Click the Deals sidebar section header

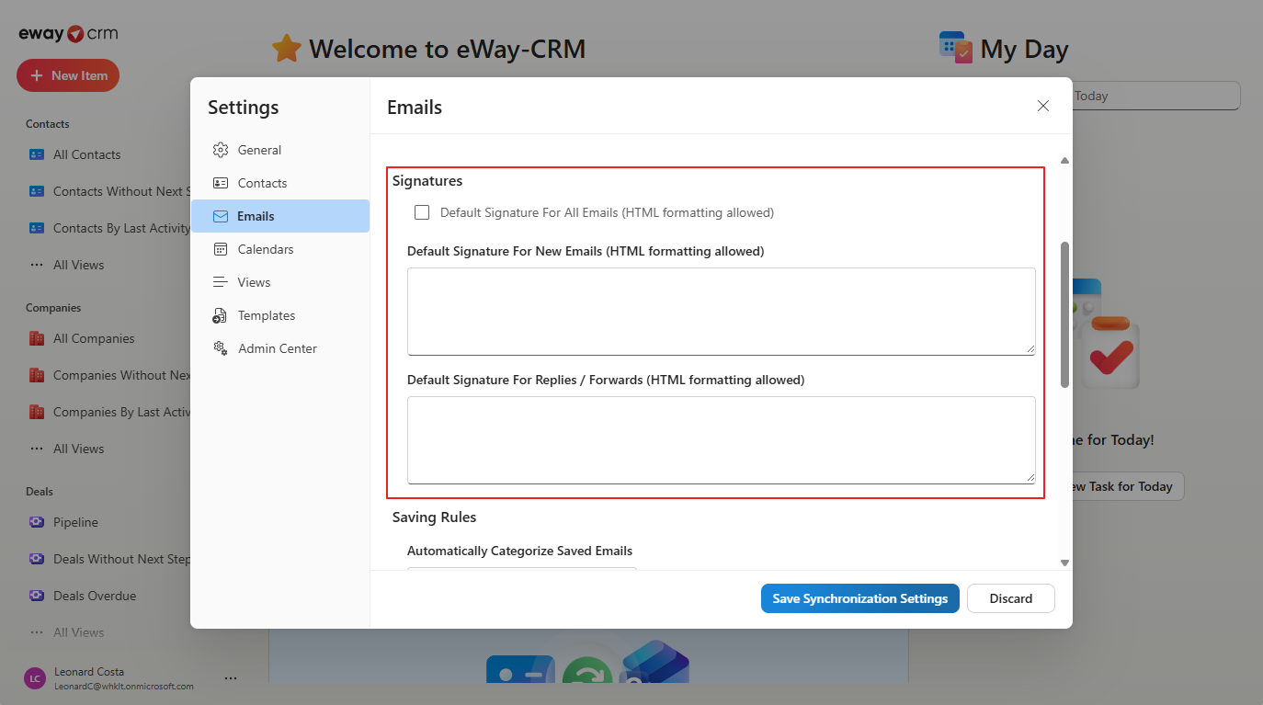tap(40, 492)
